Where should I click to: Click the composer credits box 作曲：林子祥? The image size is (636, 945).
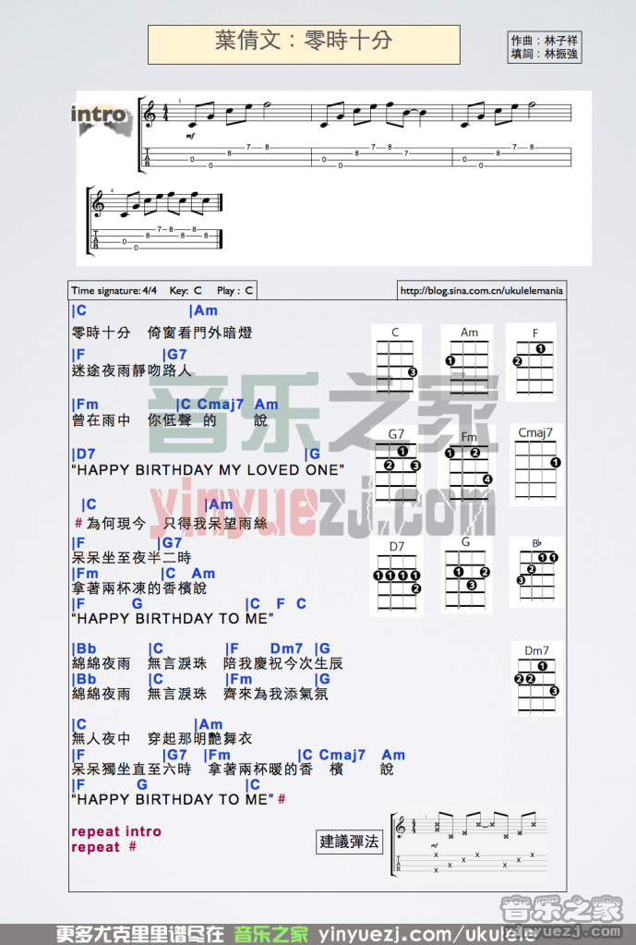point(545,47)
